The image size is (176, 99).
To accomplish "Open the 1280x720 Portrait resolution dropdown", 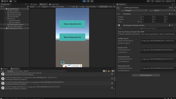I will [x=61, y=7].
